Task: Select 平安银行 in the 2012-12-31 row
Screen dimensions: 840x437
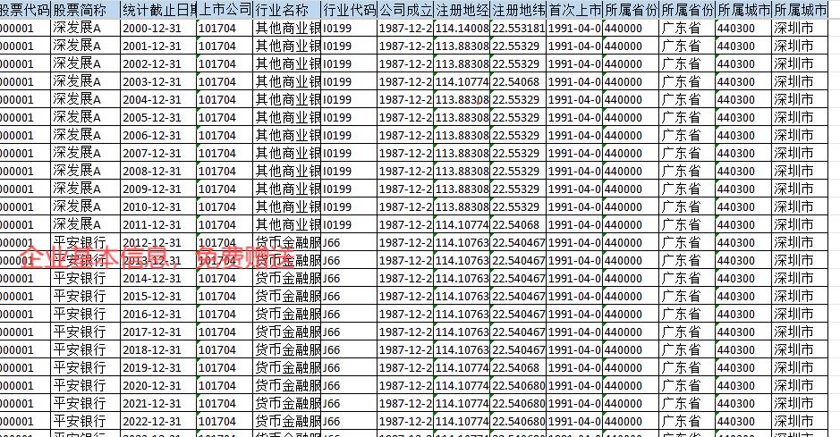Action: click(x=85, y=242)
